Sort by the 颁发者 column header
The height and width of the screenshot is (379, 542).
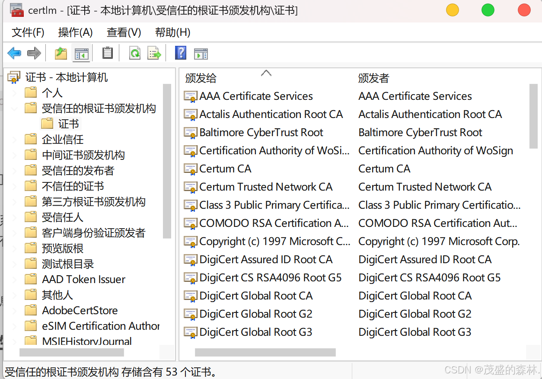(x=374, y=78)
